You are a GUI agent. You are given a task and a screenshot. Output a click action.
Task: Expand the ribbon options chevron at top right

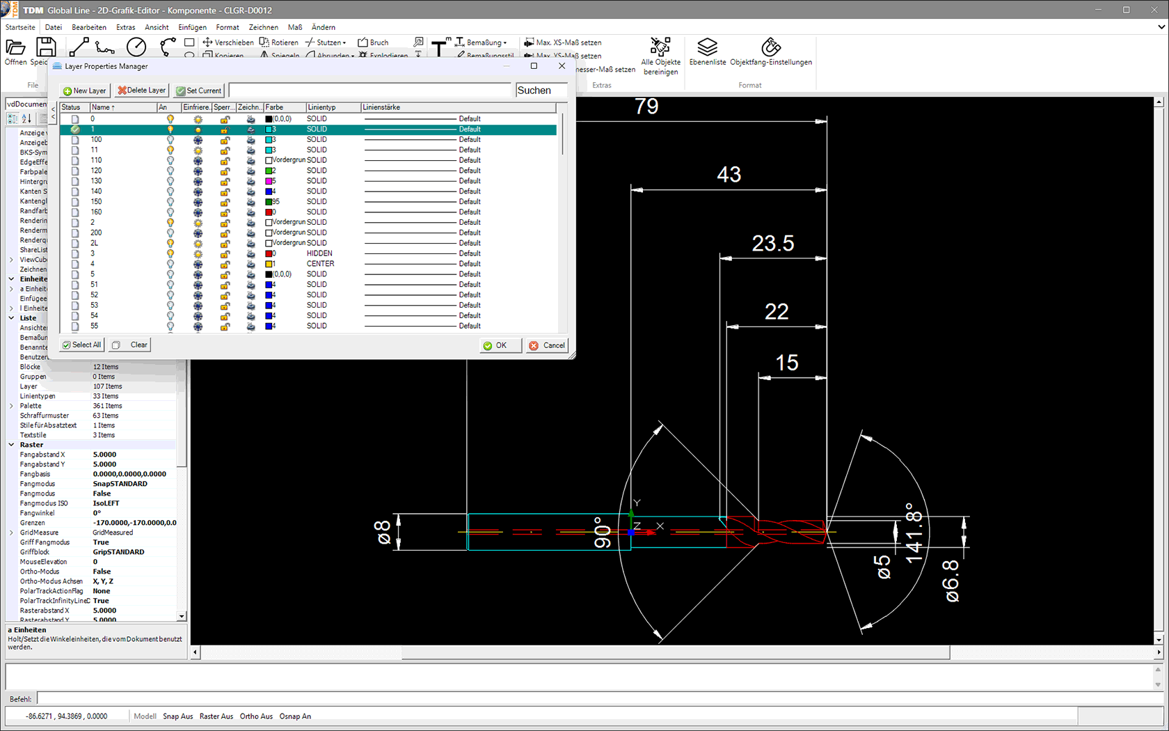pos(1161,27)
